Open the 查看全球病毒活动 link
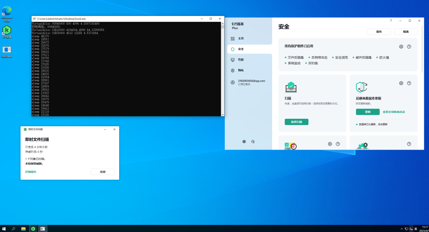Image resolution: width=429 pixels, height=232 pixels. click(x=394, y=112)
